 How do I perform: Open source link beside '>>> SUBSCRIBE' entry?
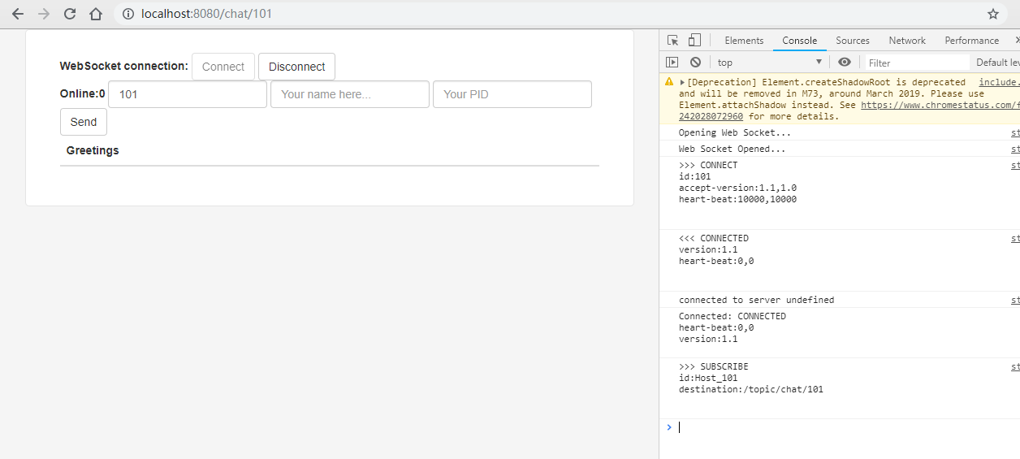[x=1015, y=366]
